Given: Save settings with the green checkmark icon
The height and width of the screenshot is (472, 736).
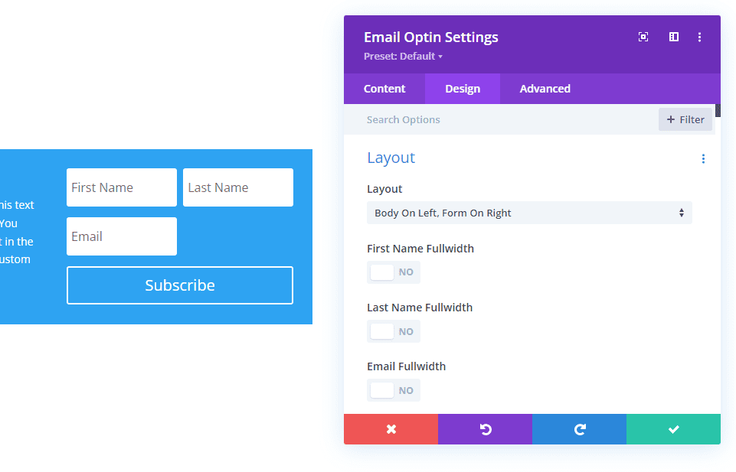Looking at the screenshot, I should click(672, 429).
